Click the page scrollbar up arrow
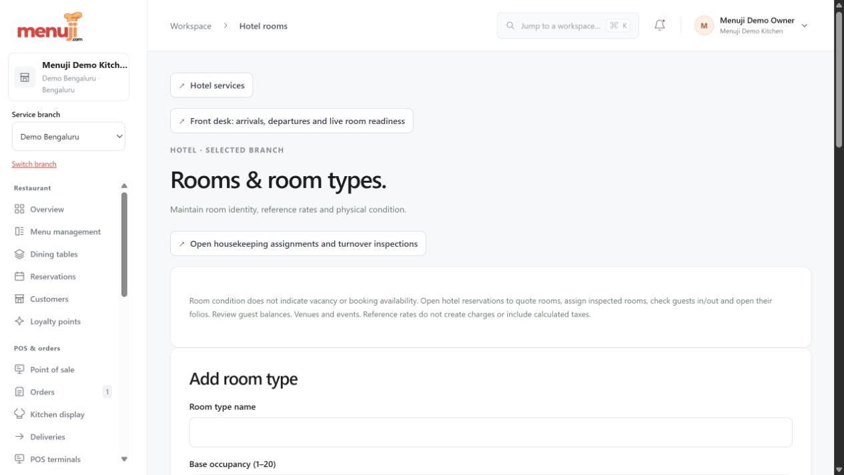This screenshot has width=844, height=475. click(x=839, y=5)
